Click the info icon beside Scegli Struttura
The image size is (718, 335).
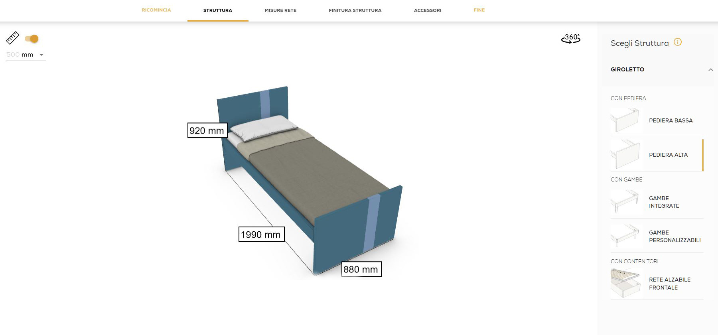678,42
